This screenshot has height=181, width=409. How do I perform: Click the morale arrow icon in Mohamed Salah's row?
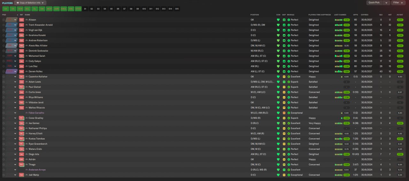point(289,56)
